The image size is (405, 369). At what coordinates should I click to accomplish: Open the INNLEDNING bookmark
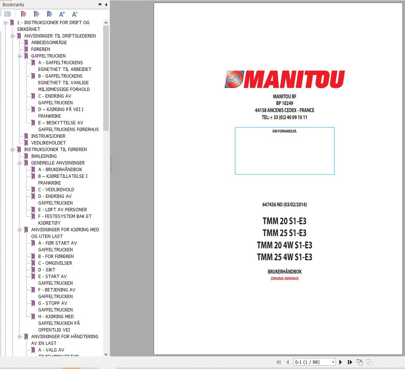[44, 156]
